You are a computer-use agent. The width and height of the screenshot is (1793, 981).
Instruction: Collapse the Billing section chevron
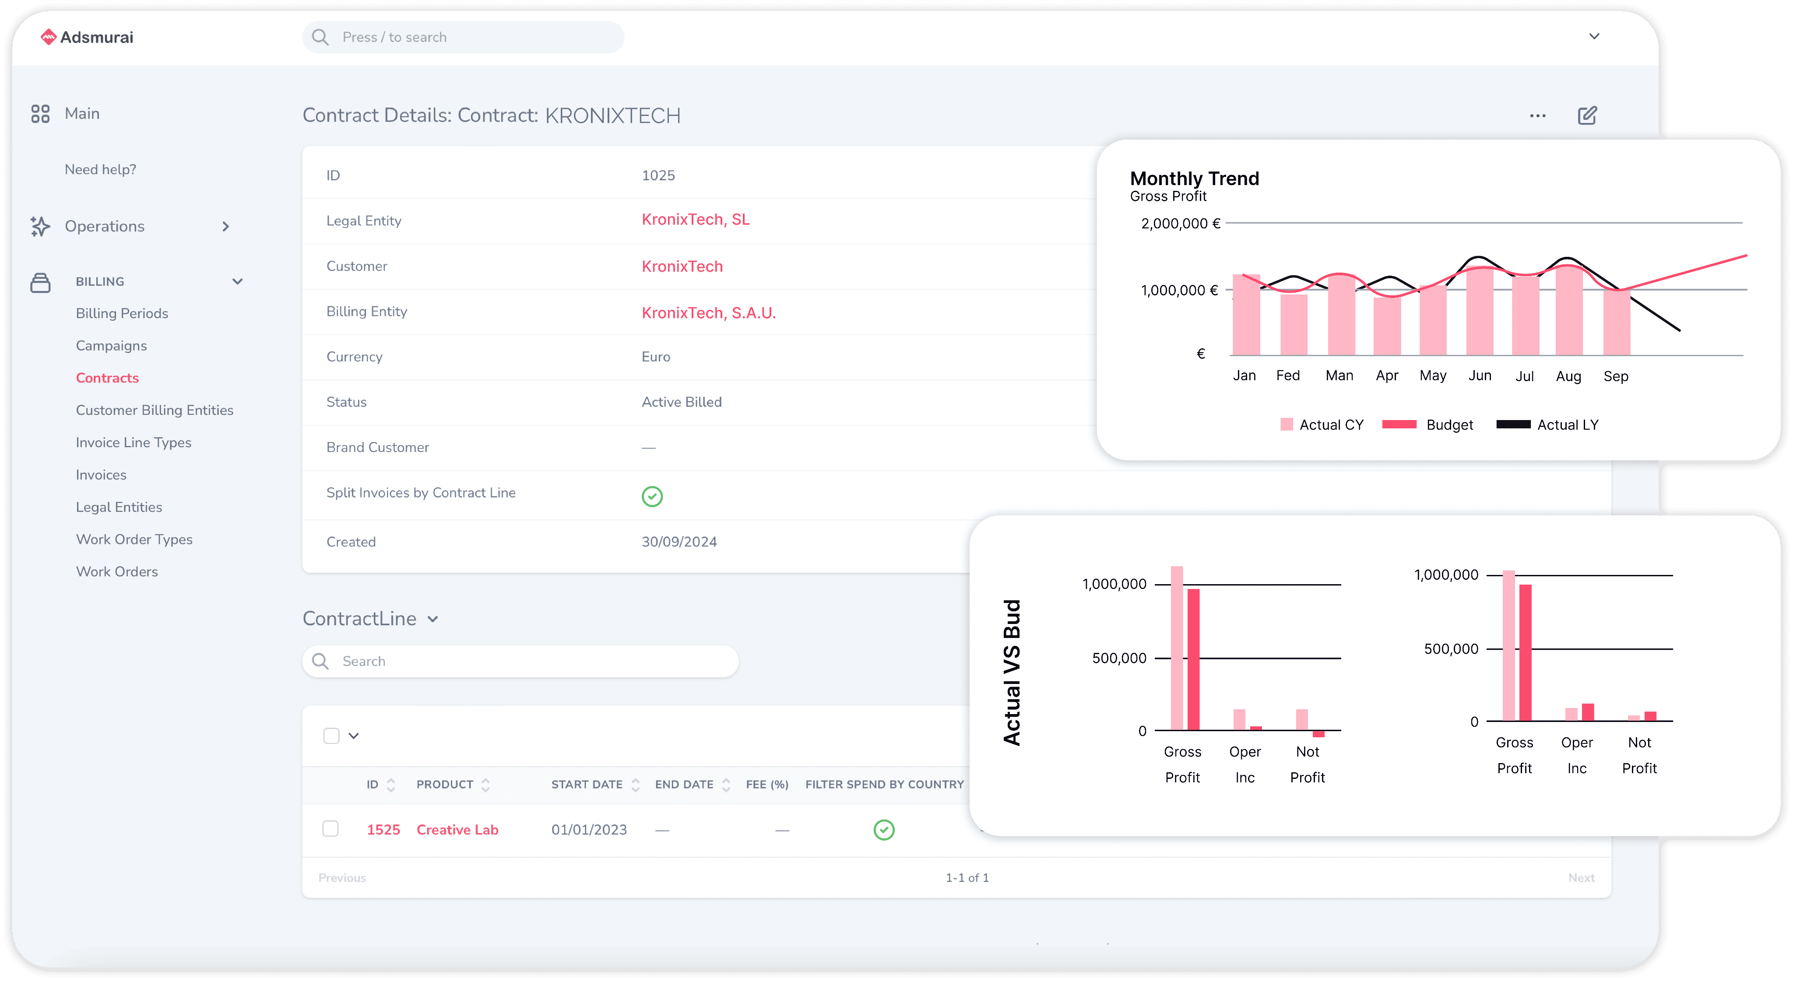point(237,282)
